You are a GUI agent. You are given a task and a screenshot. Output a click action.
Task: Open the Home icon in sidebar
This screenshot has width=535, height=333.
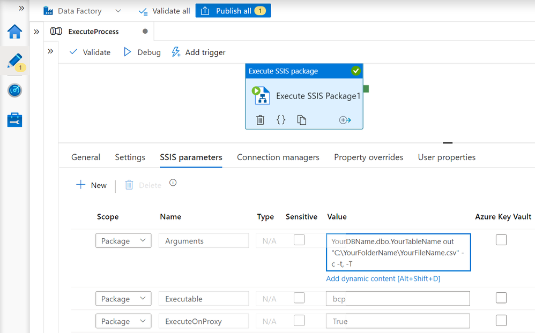click(14, 32)
